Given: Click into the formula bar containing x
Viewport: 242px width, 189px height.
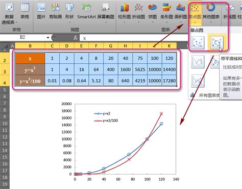Looking at the screenshot, I should [x=134, y=38].
